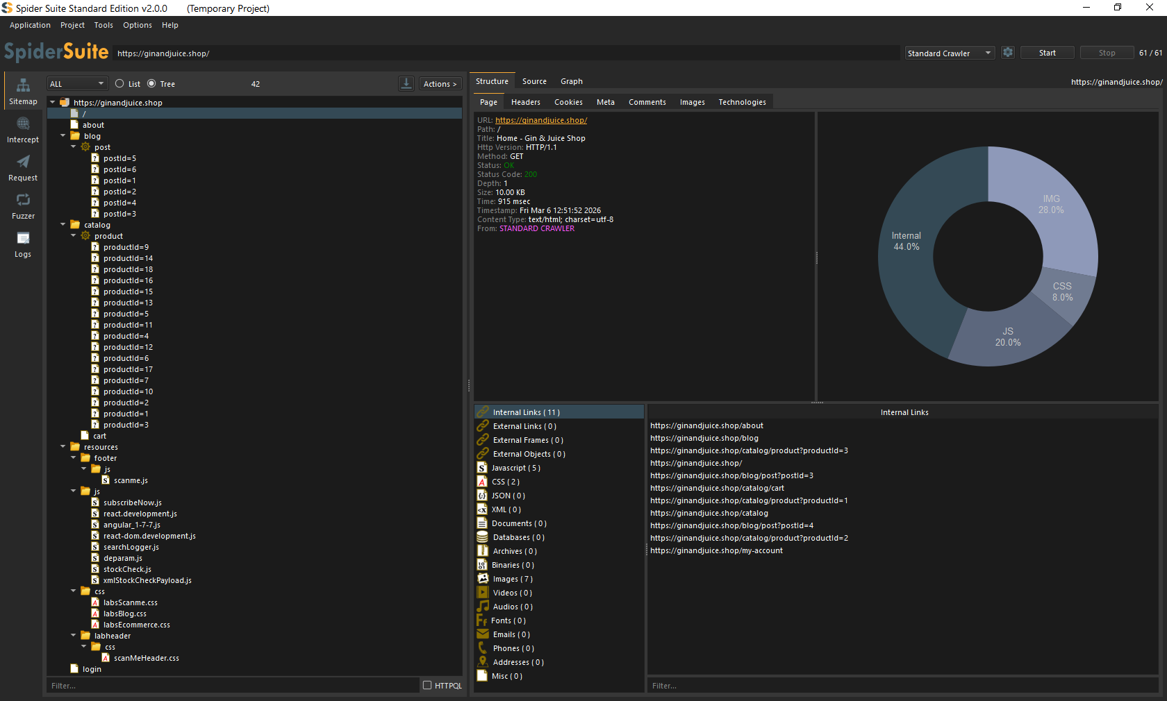Open the Tools menu

pyautogui.click(x=104, y=25)
